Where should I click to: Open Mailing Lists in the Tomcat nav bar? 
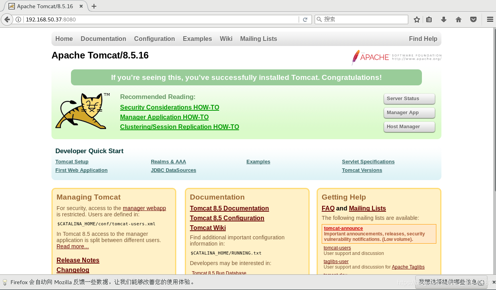tap(259, 39)
